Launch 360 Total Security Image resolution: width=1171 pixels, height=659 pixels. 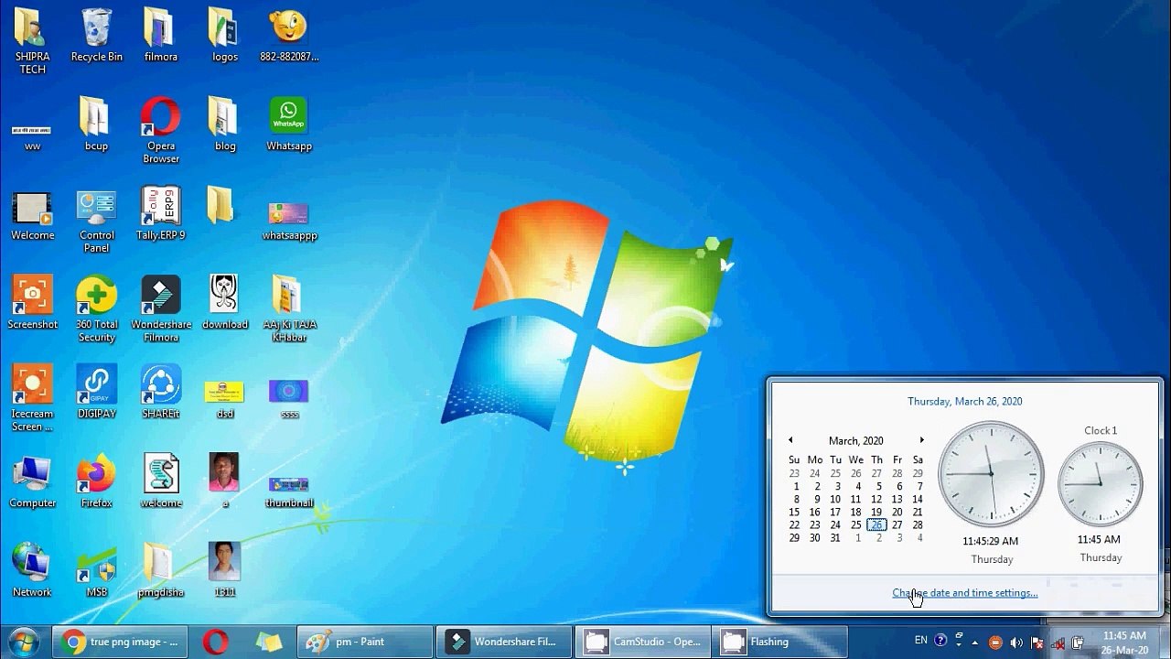tap(96, 309)
